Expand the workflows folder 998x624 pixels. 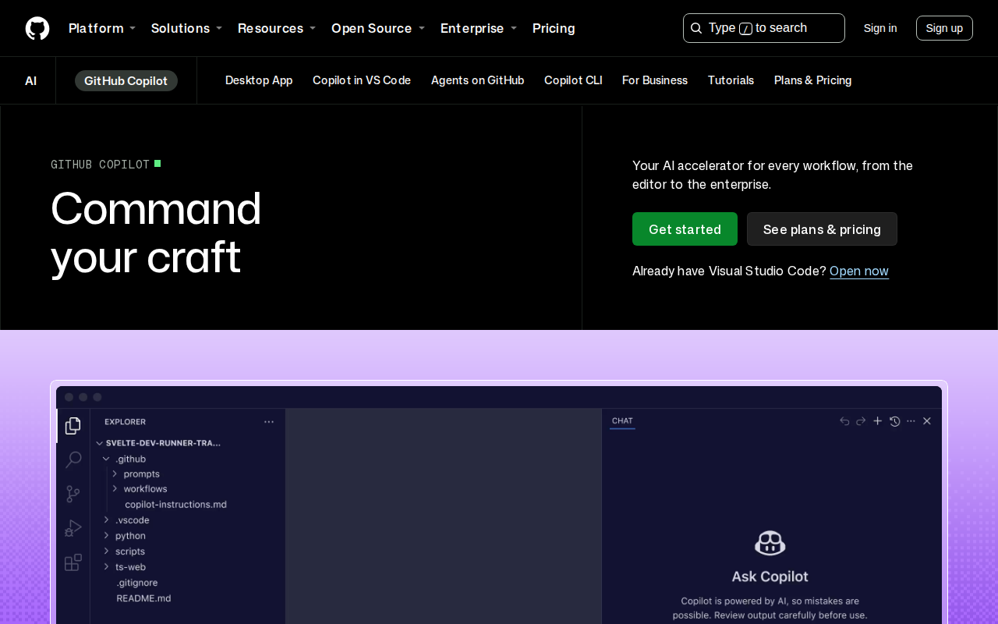click(140, 489)
